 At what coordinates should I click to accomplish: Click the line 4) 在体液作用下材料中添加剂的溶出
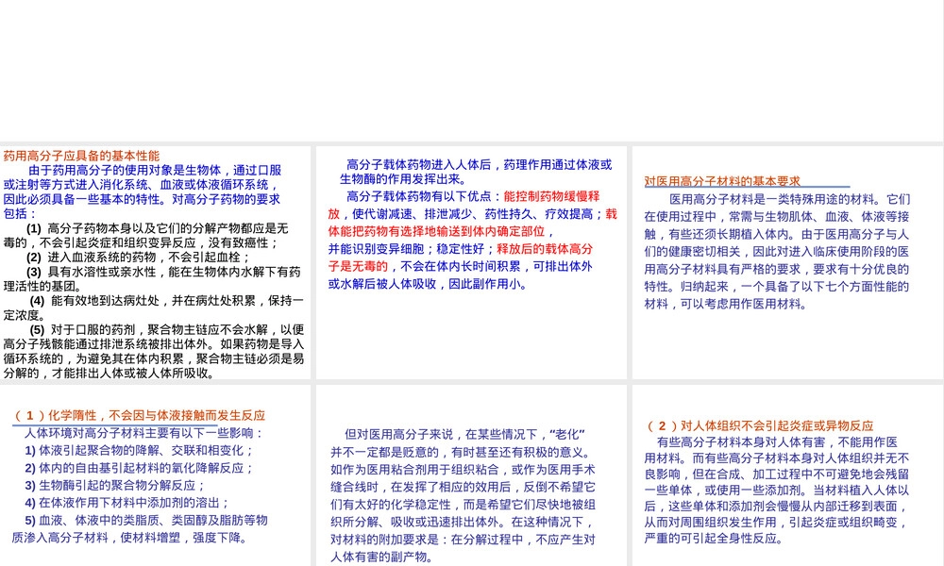tap(127, 503)
